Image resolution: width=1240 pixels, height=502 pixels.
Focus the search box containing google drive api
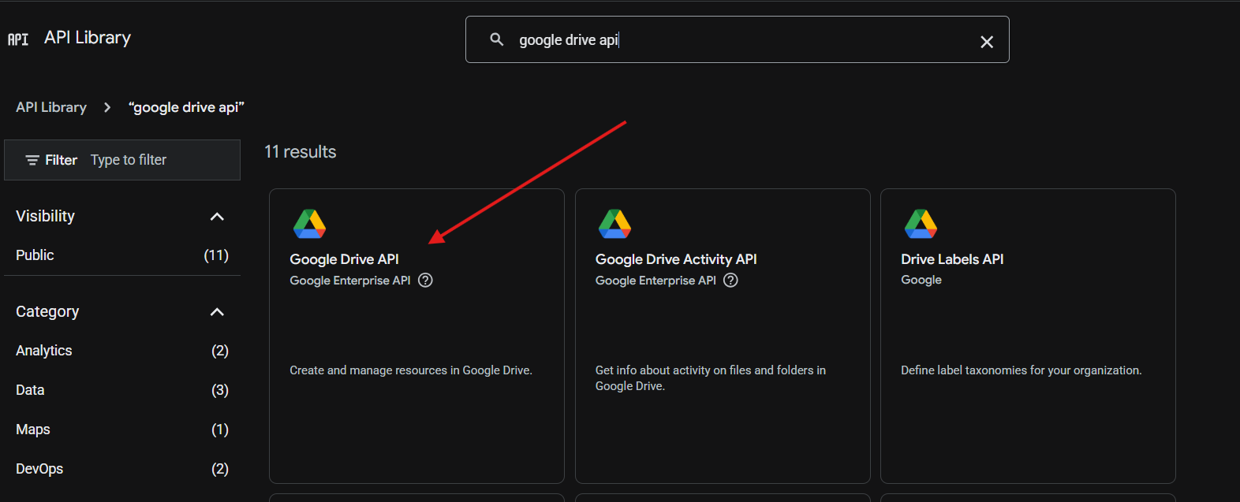pos(738,39)
